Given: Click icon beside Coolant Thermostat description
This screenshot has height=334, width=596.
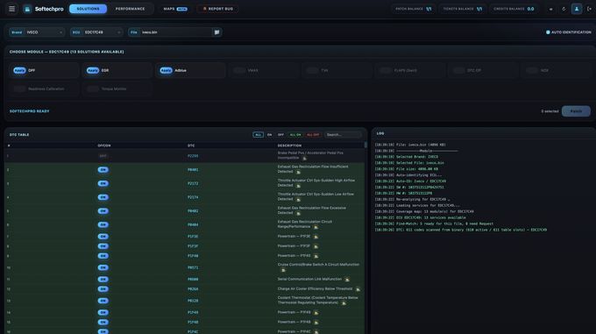Looking at the screenshot, I should pos(344,303).
